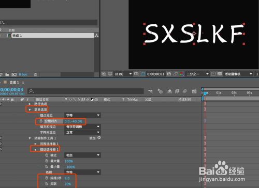
Task: Open 活动摄像机 camera view dropdown
Action: pyautogui.click(x=238, y=74)
